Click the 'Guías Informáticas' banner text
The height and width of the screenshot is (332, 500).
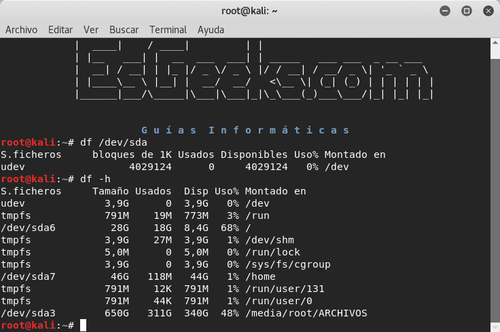pos(245,129)
